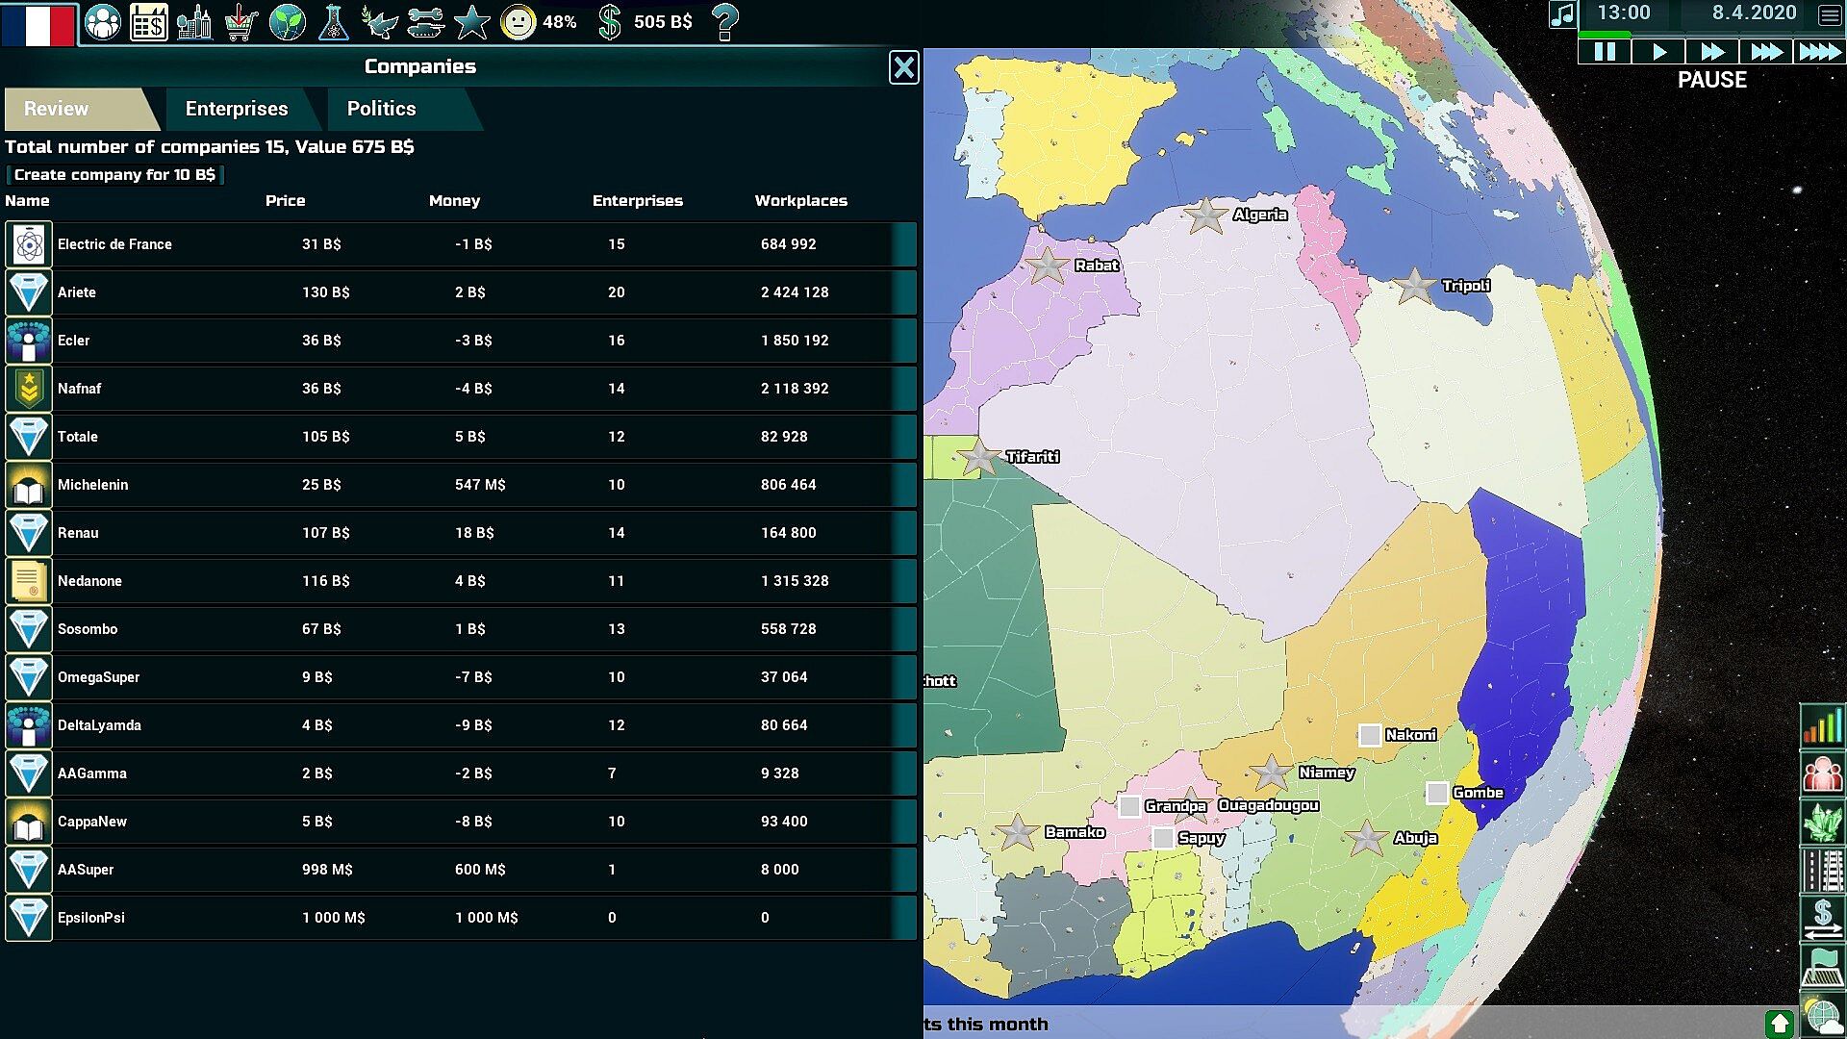This screenshot has width=1847, height=1039.
Task: Set the fastest four-arrow game speed
Action: click(x=1819, y=52)
